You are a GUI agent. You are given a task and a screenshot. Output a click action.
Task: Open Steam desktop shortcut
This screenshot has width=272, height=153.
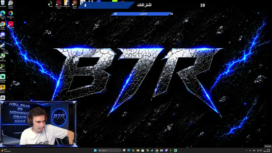point(3,46)
